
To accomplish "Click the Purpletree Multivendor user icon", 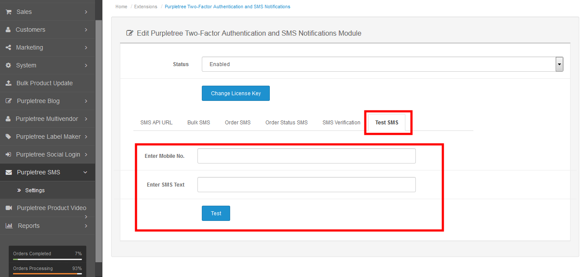I will (8, 119).
